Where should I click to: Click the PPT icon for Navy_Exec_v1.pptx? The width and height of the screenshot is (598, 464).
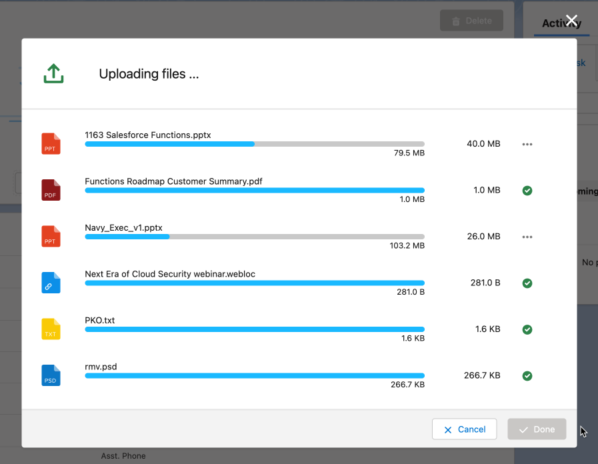(51, 237)
